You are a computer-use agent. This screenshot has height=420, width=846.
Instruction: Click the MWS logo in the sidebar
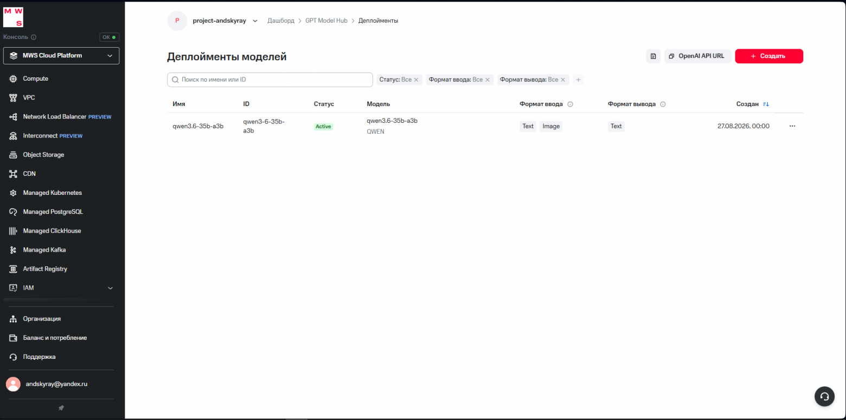click(14, 17)
